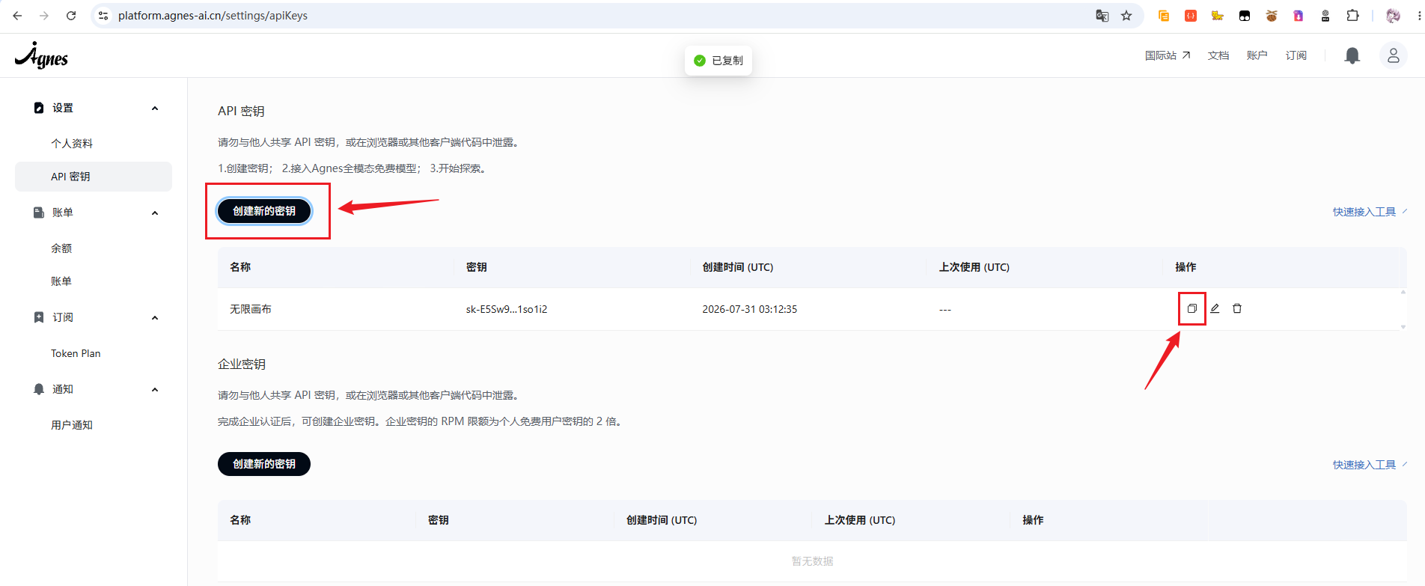
Task: Go forward in browser history
Action: tap(44, 16)
